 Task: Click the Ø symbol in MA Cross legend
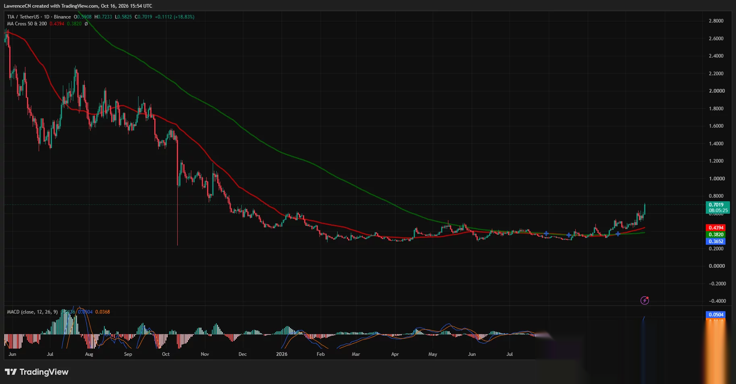click(x=86, y=24)
